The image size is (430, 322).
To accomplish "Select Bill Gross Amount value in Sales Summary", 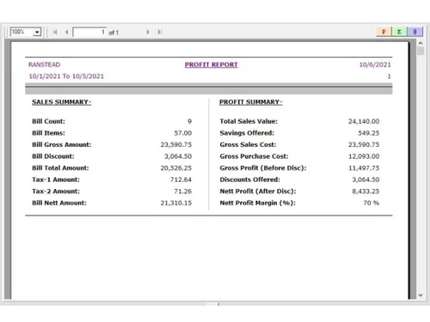I will [x=176, y=144].
